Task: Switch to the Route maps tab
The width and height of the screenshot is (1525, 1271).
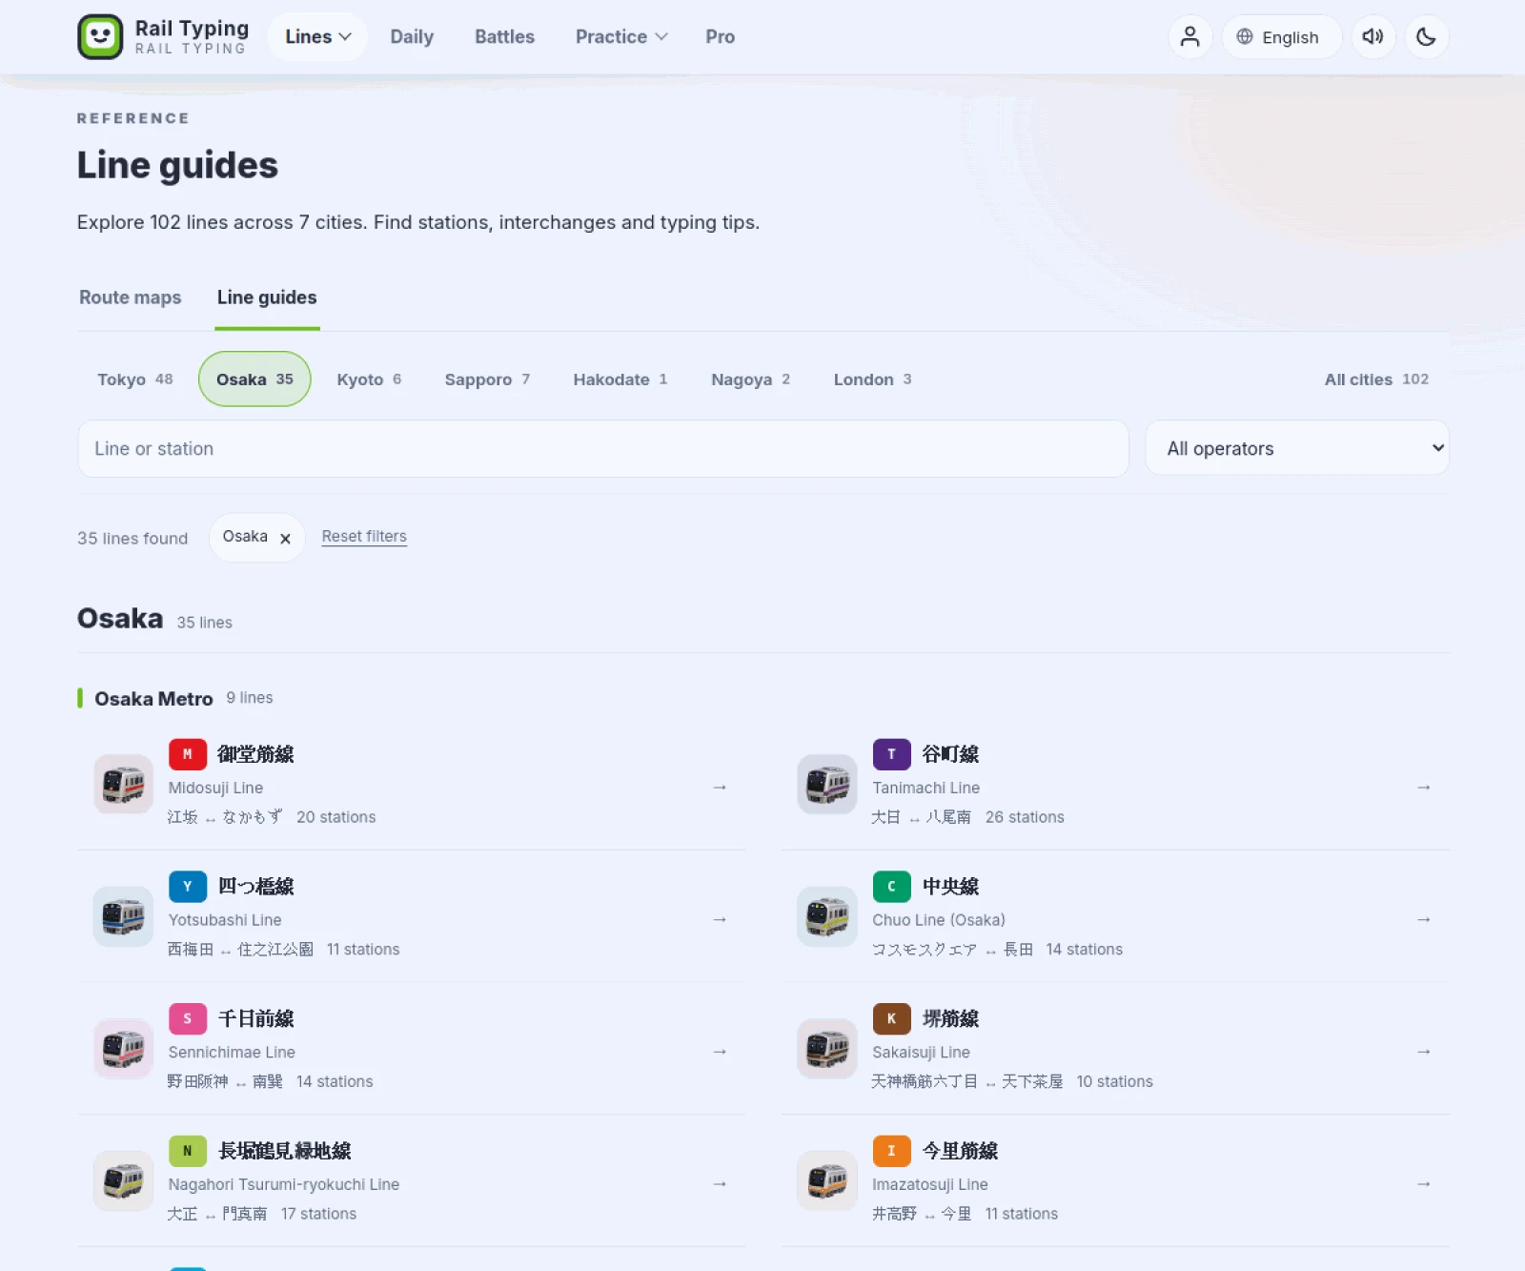Action: pyautogui.click(x=130, y=297)
